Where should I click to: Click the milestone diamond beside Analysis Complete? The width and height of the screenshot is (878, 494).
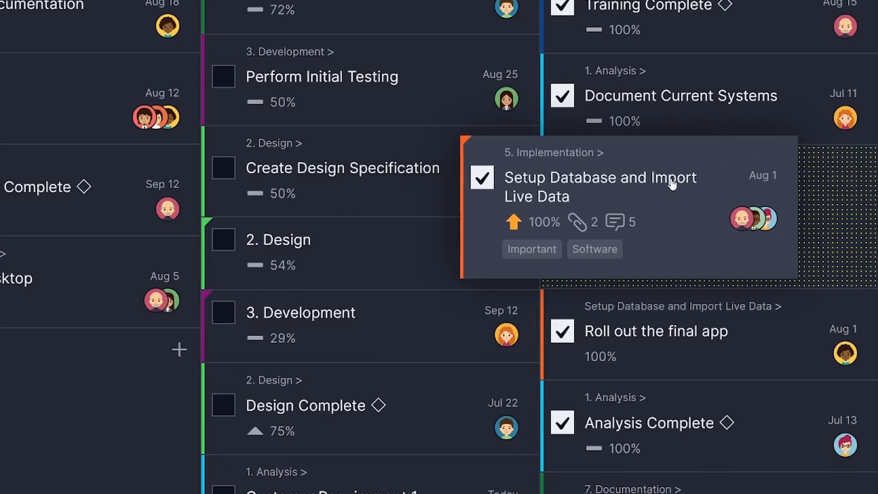click(x=727, y=423)
